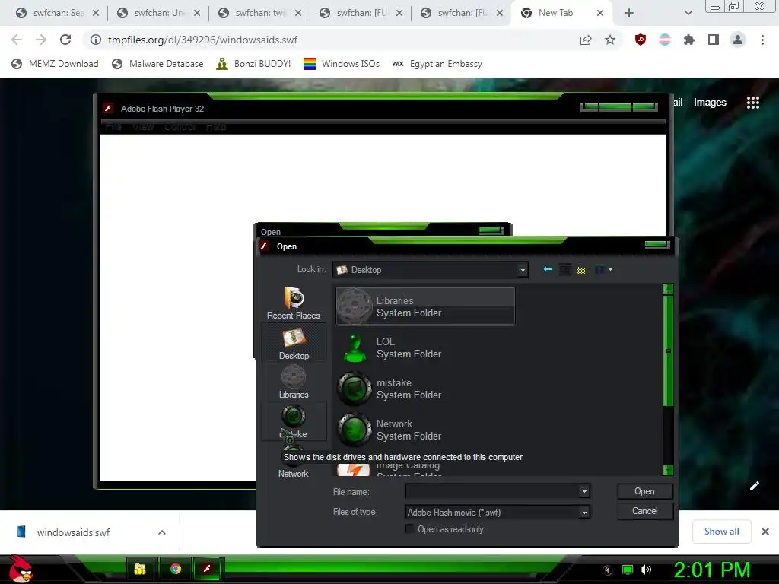Image resolution: width=779 pixels, height=584 pixels.
Task: Expand the File name combo box arrow
Action: tap(584, 492)
